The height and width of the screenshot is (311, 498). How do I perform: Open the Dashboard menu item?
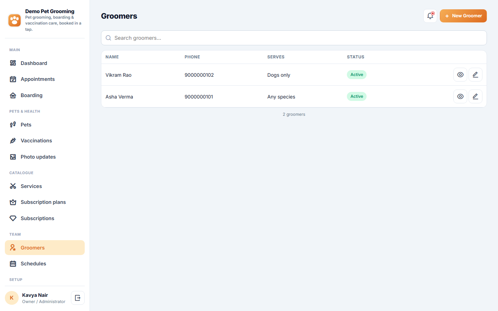45,63
